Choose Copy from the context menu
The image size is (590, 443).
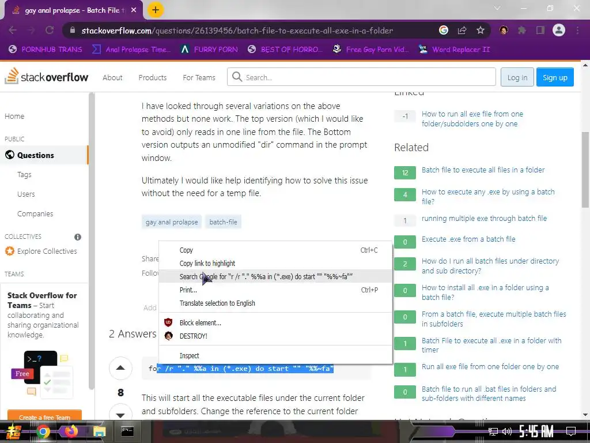(x=275, y=250)
